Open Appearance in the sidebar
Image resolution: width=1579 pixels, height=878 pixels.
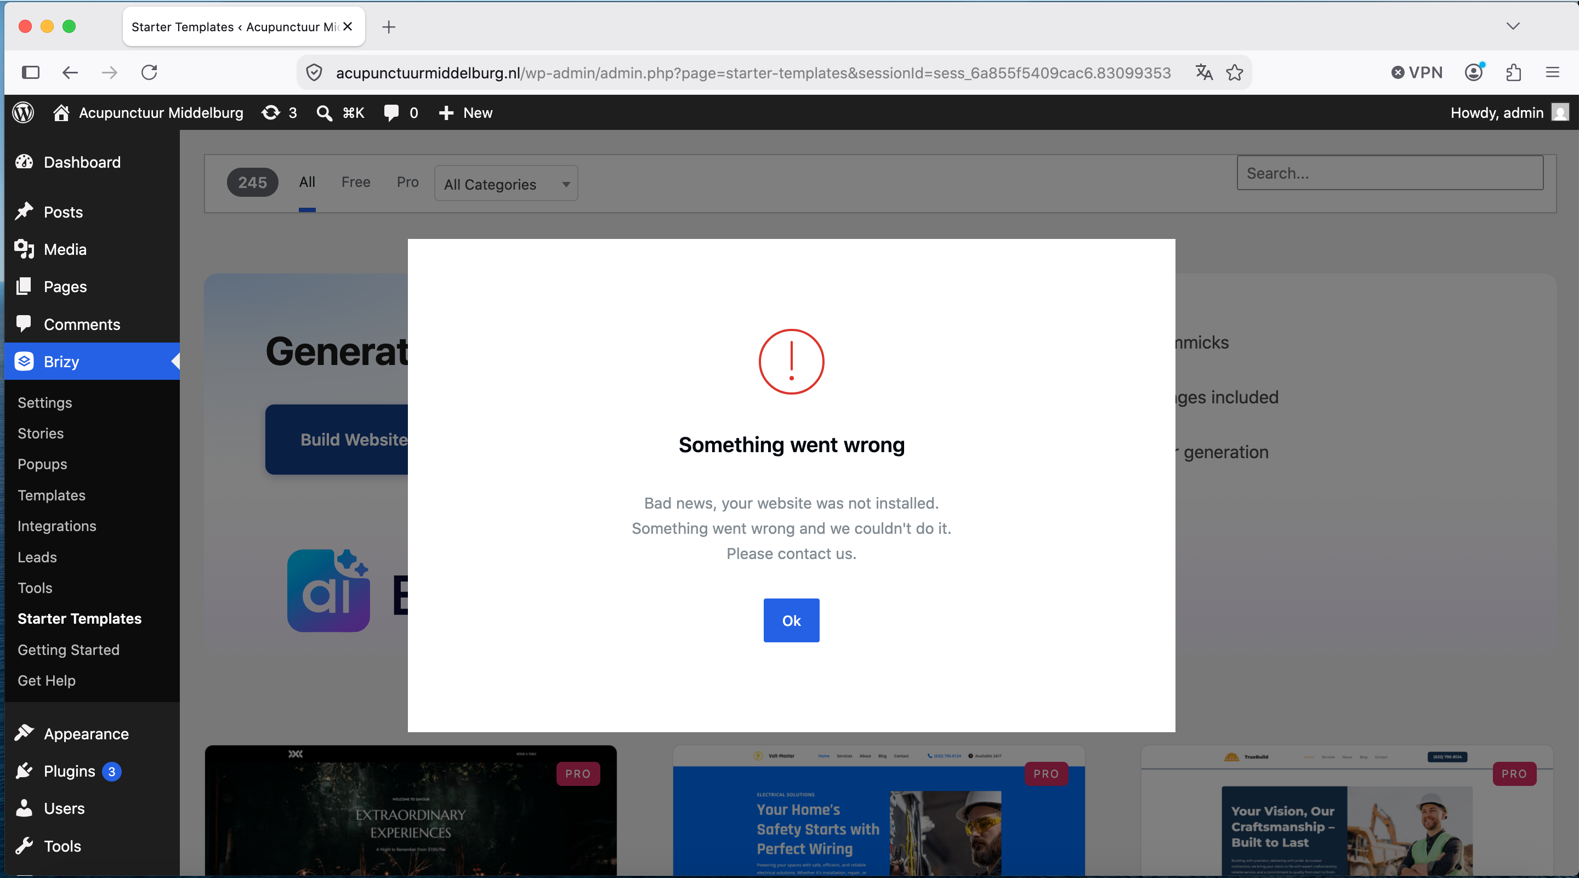tap(92, 734)
